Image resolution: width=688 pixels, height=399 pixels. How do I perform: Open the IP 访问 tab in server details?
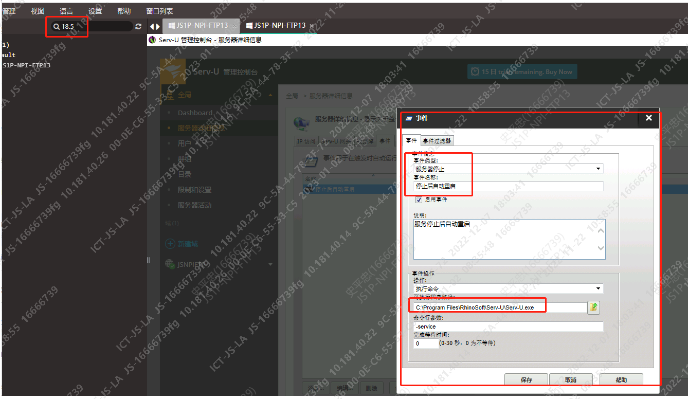(306, 141)
